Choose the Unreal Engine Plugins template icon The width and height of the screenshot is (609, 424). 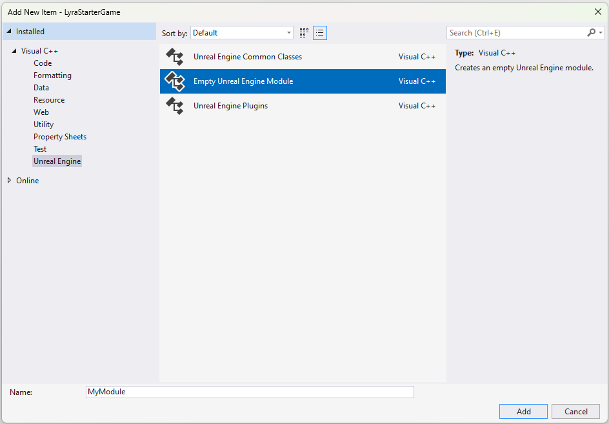pos(174,106)
